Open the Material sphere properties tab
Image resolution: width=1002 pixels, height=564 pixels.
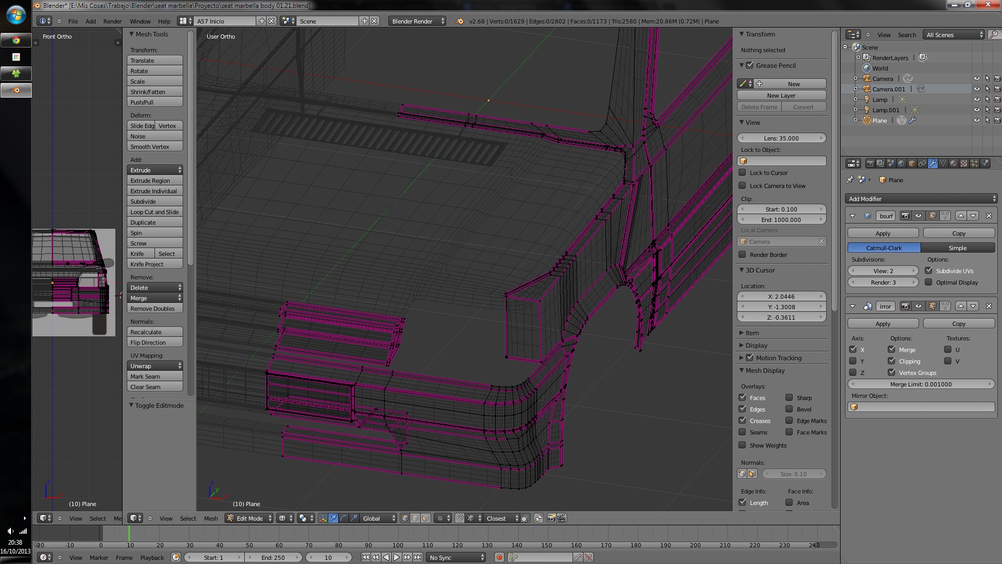click(x=953, y=163)
